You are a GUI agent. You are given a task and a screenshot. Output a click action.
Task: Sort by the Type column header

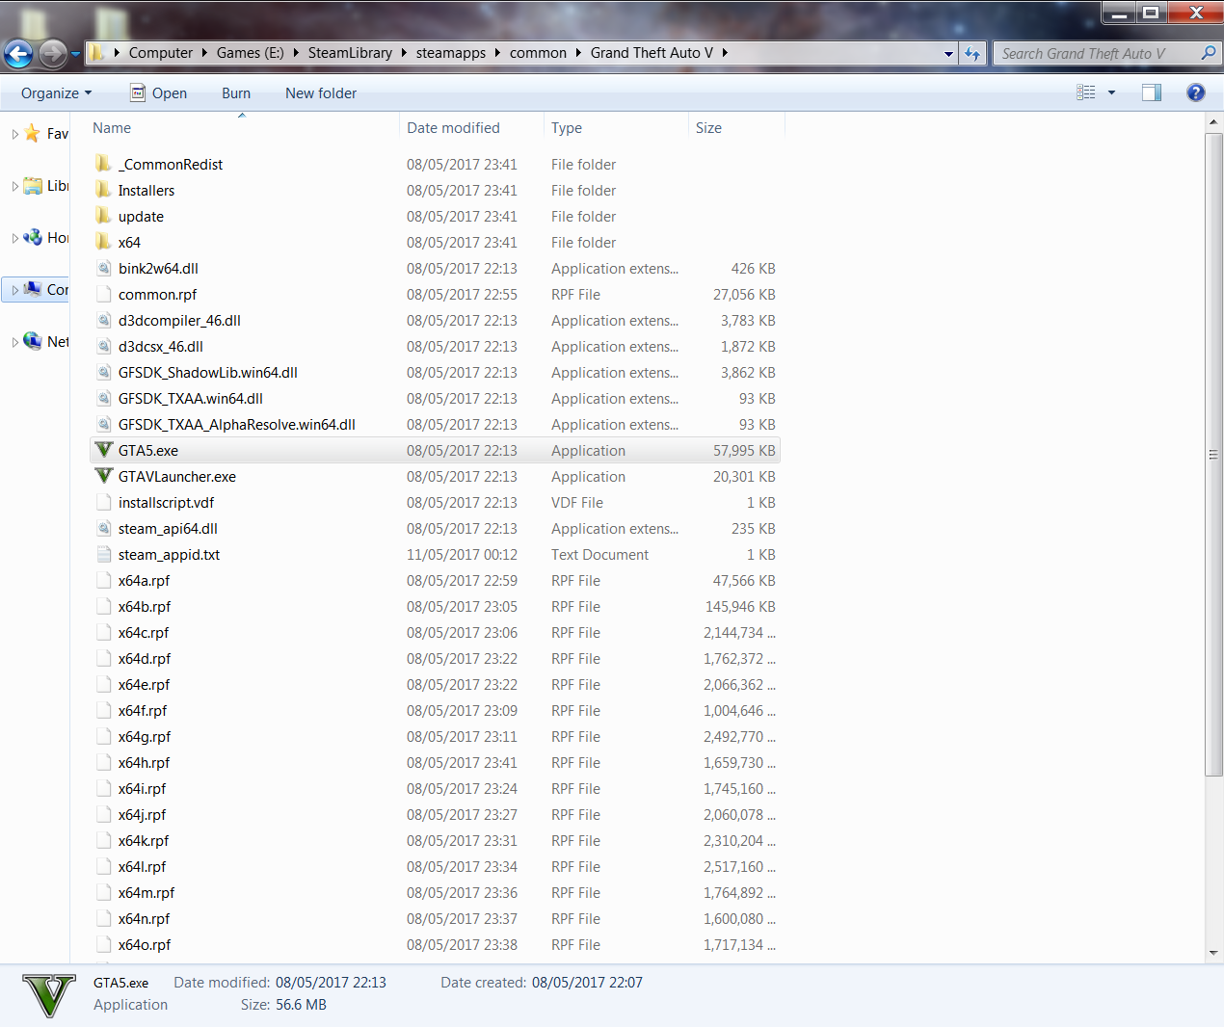pos(616,127)
